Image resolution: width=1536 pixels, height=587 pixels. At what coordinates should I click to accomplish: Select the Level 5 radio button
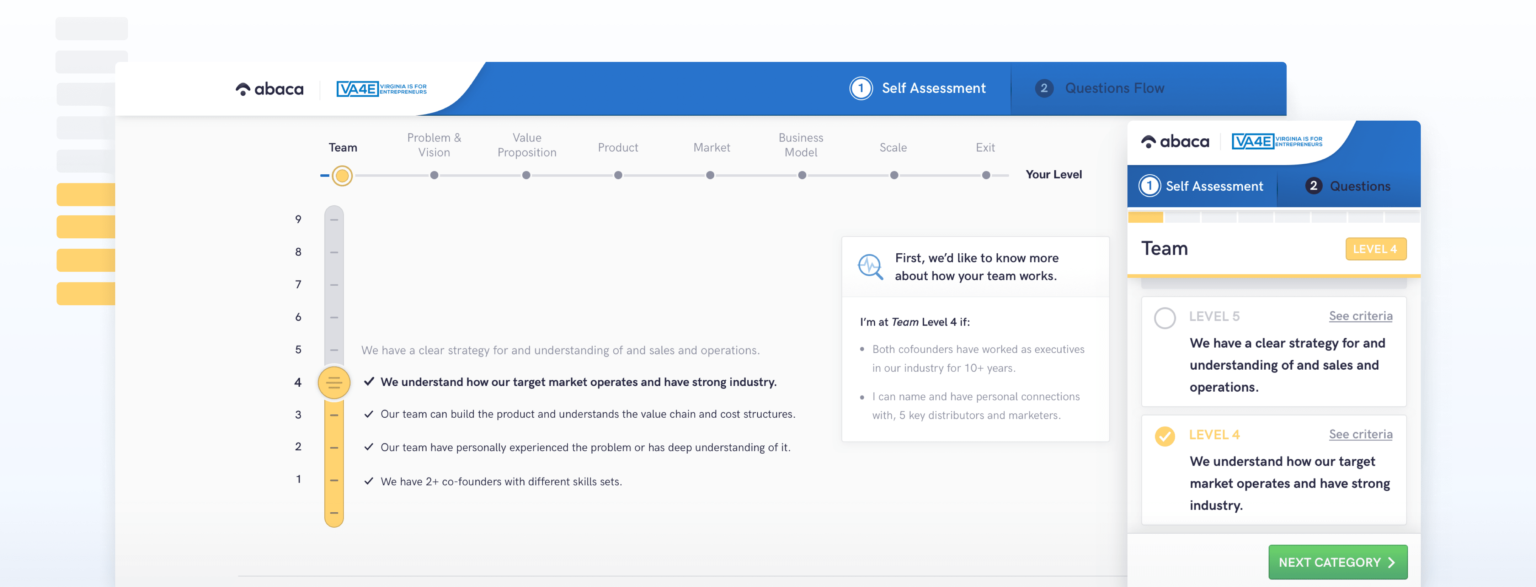[1164, 317]
